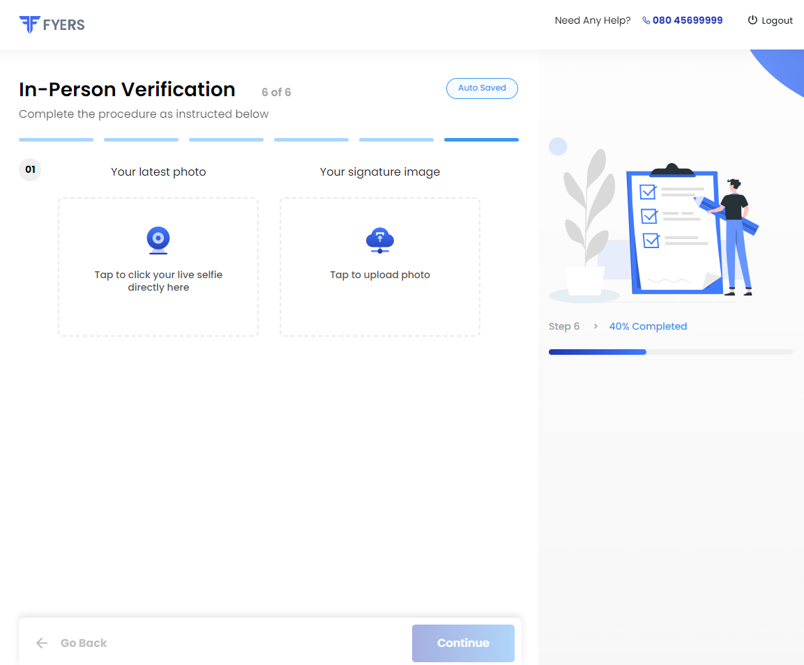The image size is (804, 665).
Task: Tap the live selfie capture box text
Action: (158, 281)
